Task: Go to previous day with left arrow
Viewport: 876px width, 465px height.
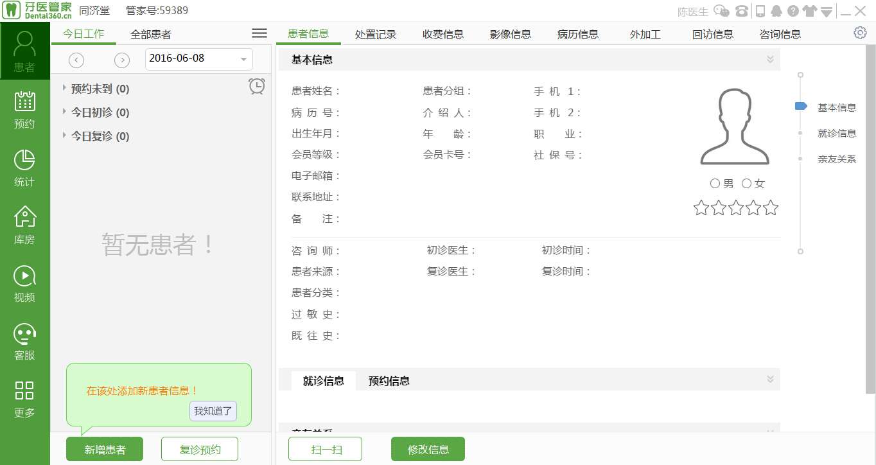Action: click(x=76, y=60)
